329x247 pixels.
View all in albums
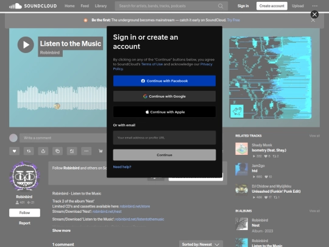[314, 211]
